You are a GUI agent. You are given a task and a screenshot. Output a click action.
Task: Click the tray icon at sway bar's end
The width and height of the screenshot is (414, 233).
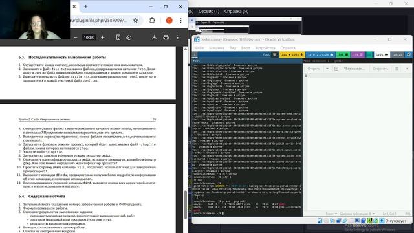pos(408,54)
